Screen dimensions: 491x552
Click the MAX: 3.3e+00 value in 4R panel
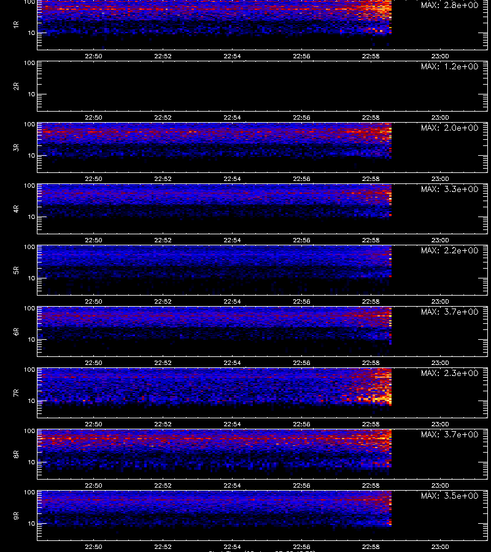point(449,189)
